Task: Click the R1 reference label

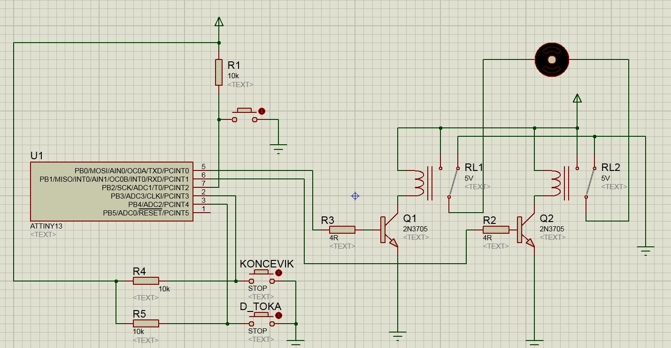Action: tap(234, 65)
